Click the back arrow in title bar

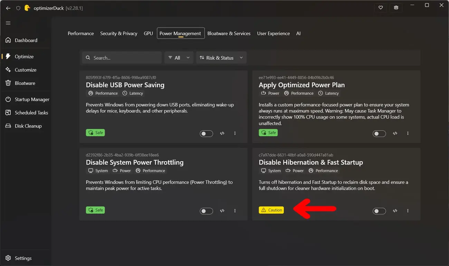pyautogui.click(x=8, y=8)
